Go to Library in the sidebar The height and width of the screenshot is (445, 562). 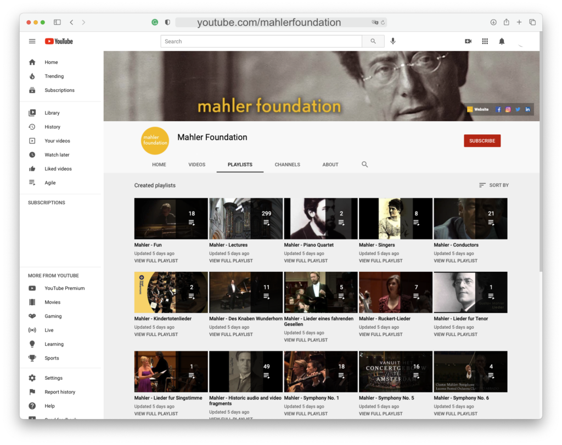[x=52, y=112]
